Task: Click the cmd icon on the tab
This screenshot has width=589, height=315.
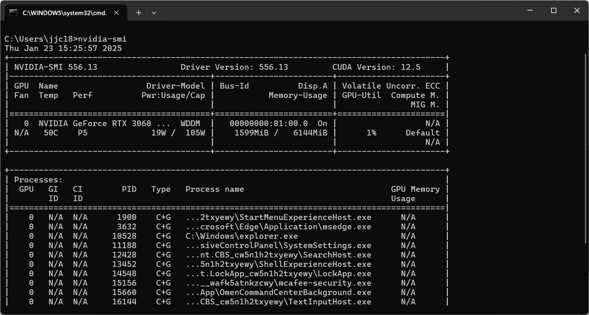Action: [x=13, y=13]
